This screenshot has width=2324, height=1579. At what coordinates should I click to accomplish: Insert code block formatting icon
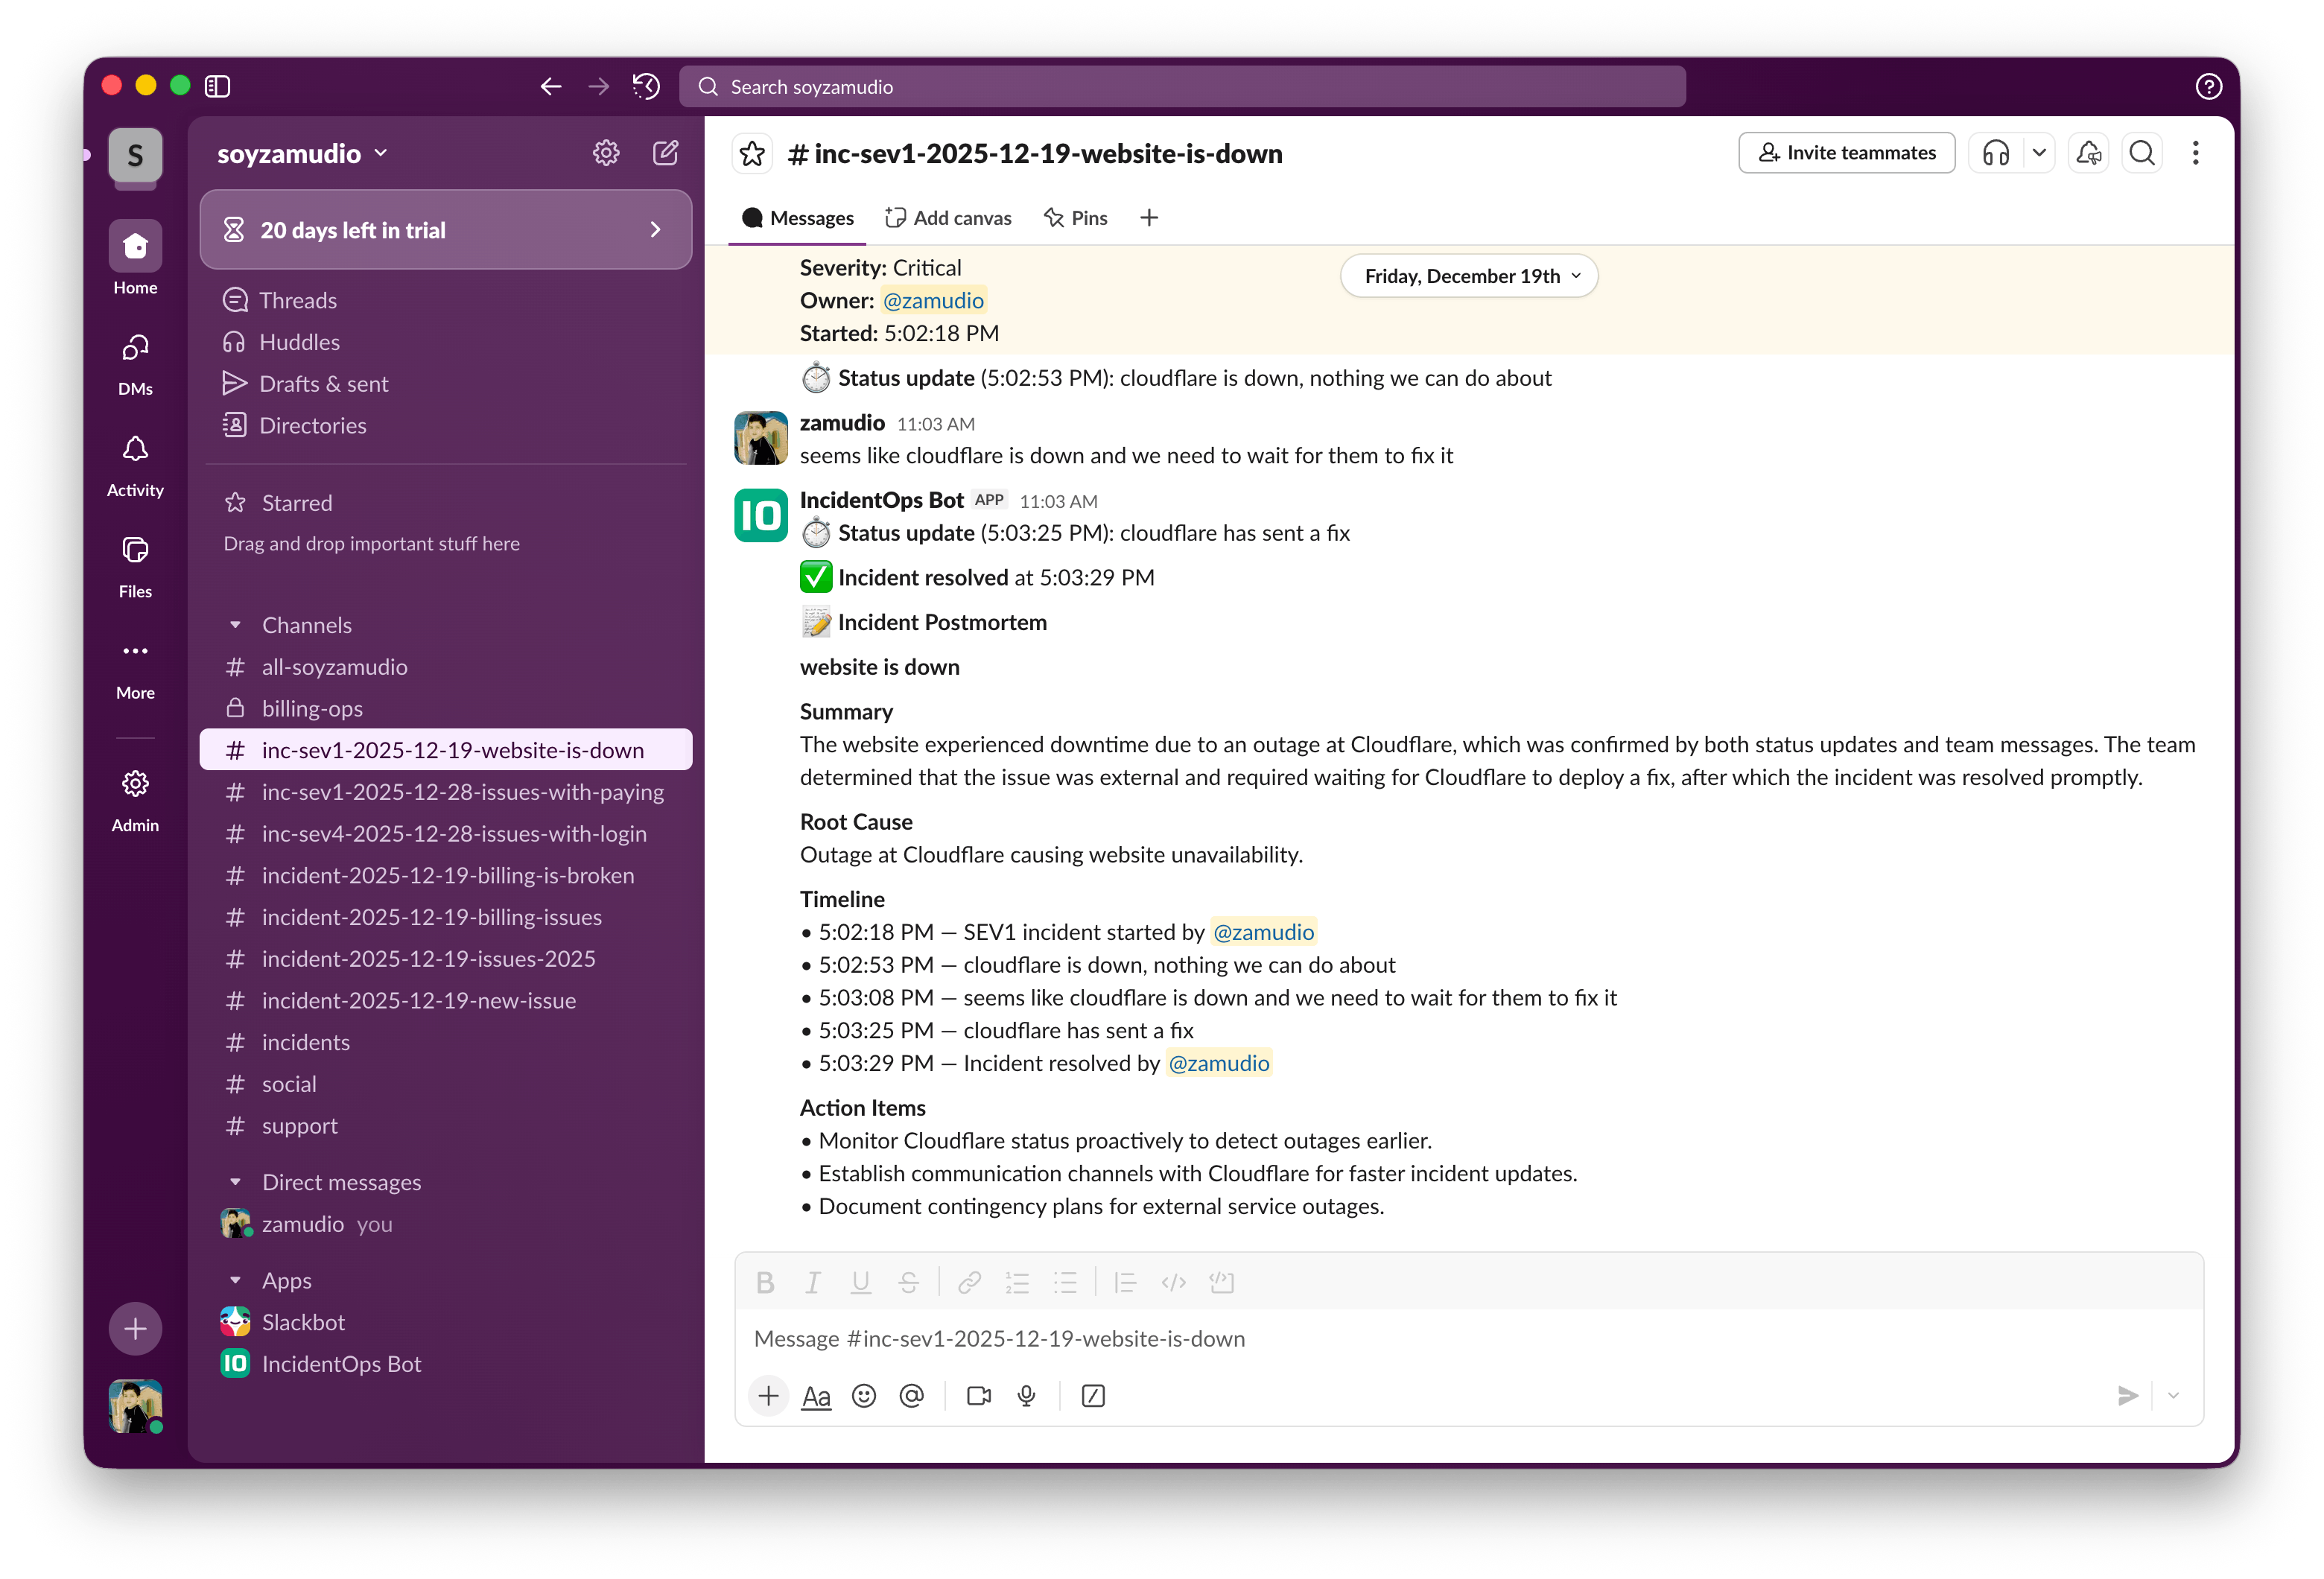click(x=1221, y=1282)
